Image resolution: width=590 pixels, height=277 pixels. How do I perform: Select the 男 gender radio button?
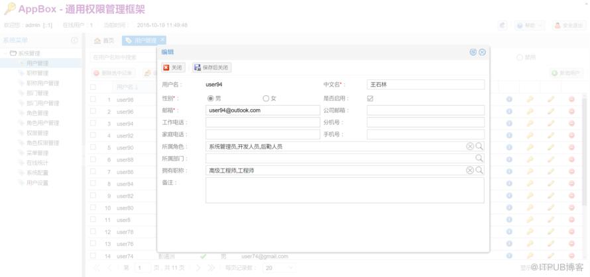coord(210,99)
